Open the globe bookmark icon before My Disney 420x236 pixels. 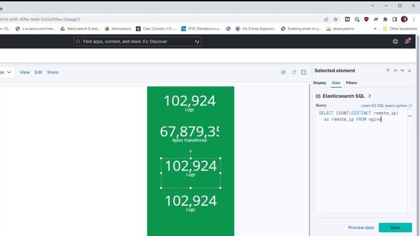(x=228, y=29)
